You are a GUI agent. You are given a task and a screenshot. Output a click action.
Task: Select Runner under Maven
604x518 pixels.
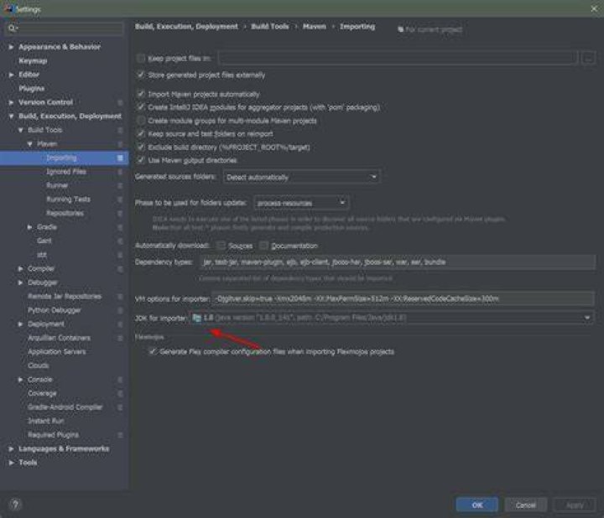tap(57, 185)
